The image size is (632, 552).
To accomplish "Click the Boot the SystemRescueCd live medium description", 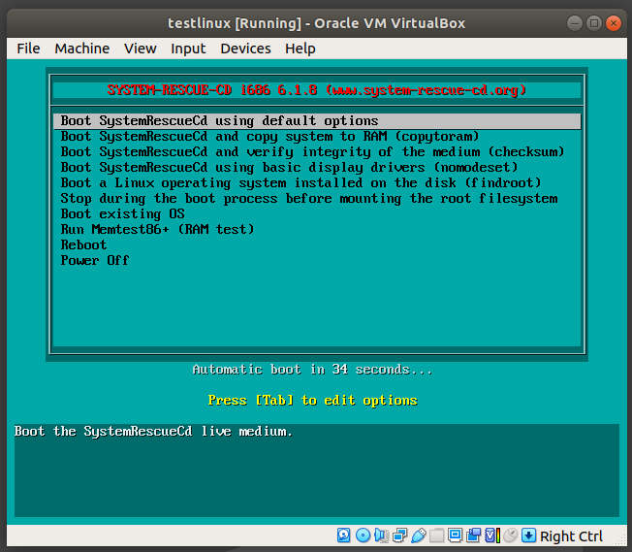I will coord(153,432).
